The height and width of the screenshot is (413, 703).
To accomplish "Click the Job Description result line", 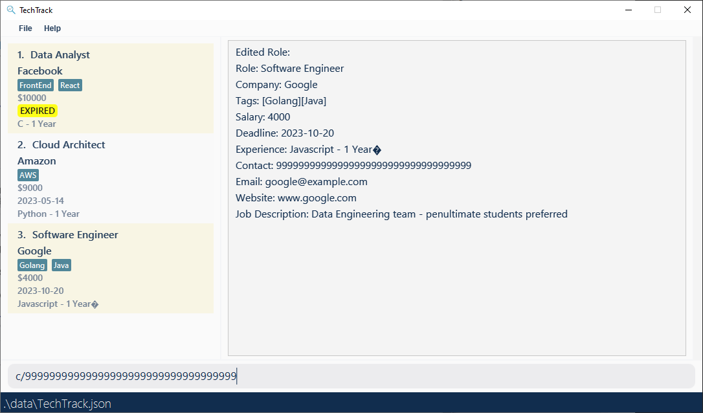I will [401, 214].
